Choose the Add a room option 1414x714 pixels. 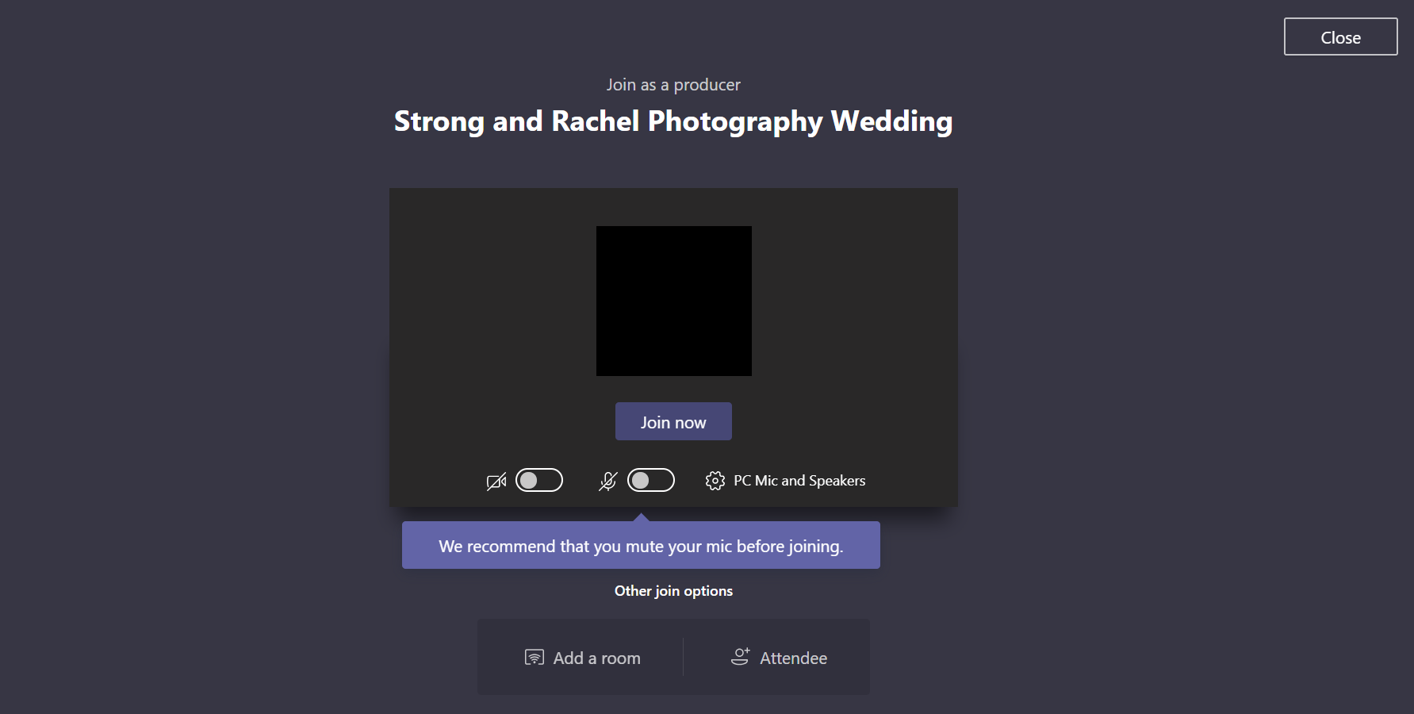click(x=583, y=658)
